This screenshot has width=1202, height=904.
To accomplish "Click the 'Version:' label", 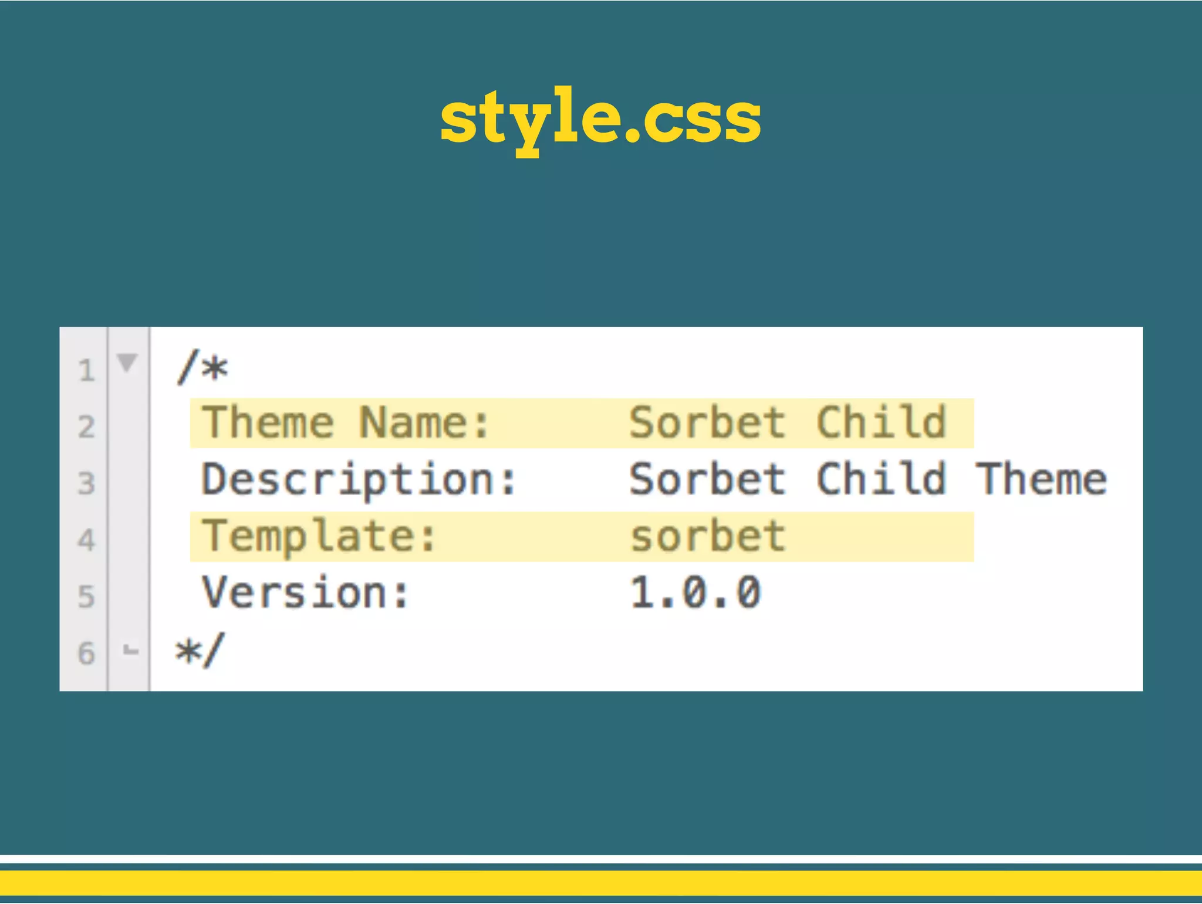I will 305,592.
